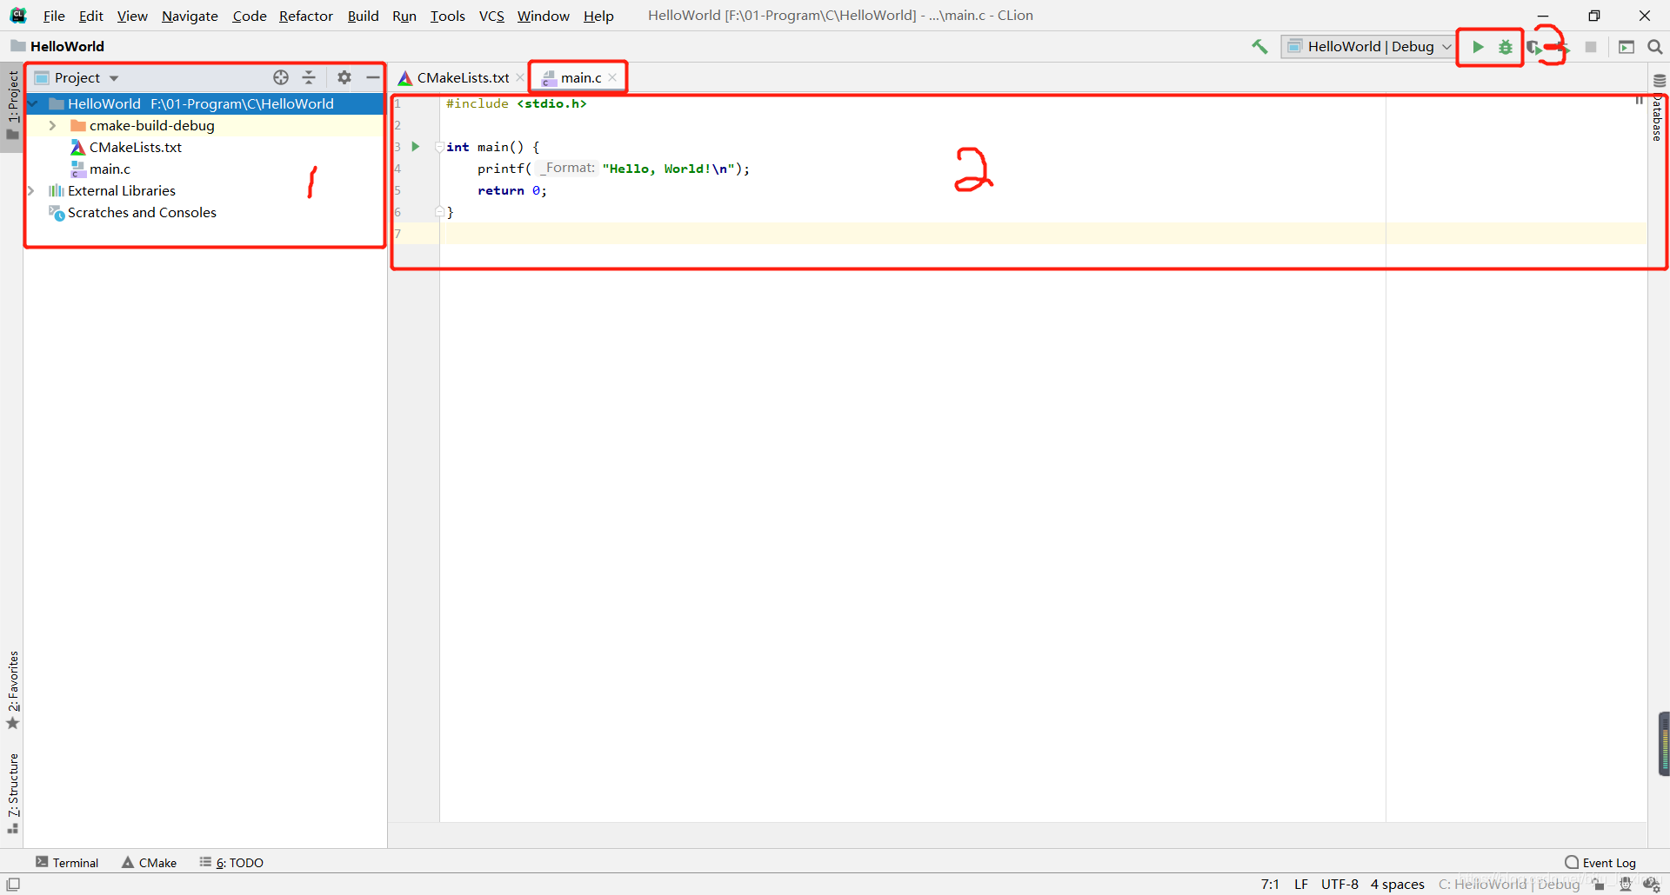The height and width of the screenshot is (895, 1670).
Task: Select main.c in the project tree
Action: 110,169
